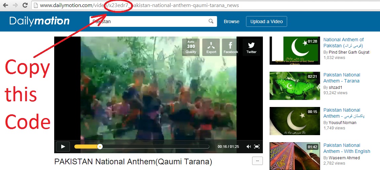The image size is (380, 170).
Task: Open the Auto 380 Quality selector
Action: click(x=191, y=47)
